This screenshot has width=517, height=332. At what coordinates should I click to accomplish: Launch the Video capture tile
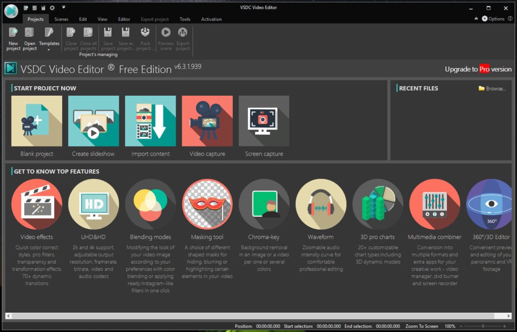[x=207, y=121]
